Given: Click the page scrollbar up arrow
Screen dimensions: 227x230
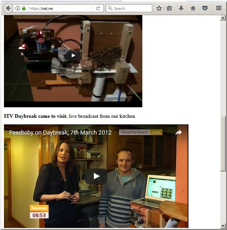Looking at the screenshot, I should point(223,18).
